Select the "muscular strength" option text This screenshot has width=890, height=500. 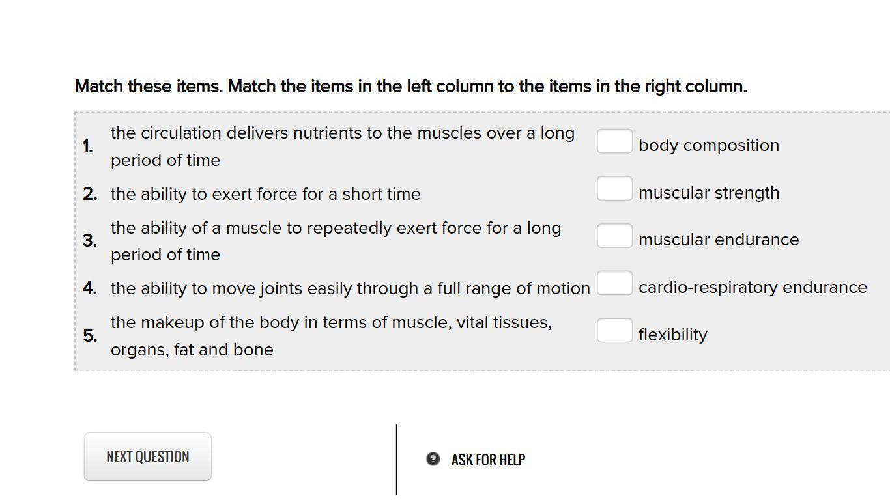[x=708, y=193]
